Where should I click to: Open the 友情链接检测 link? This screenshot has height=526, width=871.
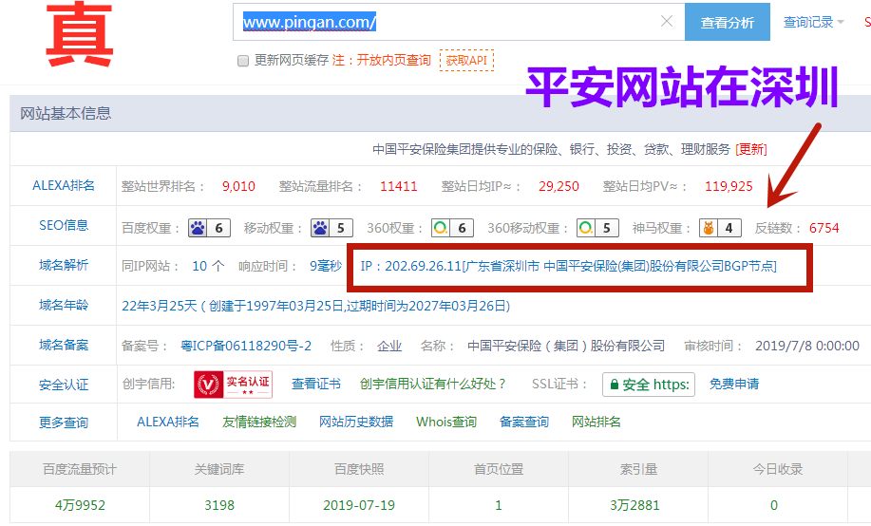coord(259,422)
